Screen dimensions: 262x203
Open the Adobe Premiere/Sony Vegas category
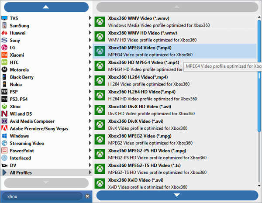pyautogui.click(x=46, y=128)
